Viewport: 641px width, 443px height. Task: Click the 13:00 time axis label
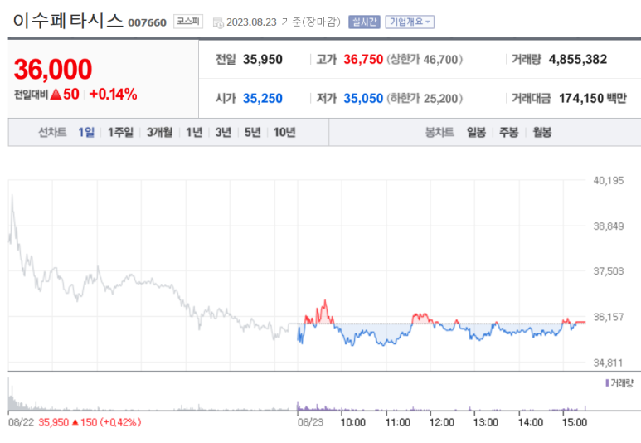tap(486, 422)
